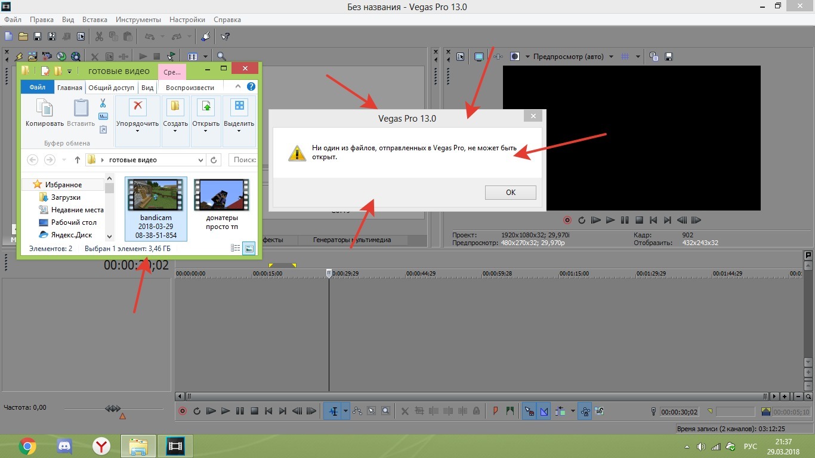The image size is (815, 458).
Task: Open the Правка menu
Action: click(x=42, y=20)
